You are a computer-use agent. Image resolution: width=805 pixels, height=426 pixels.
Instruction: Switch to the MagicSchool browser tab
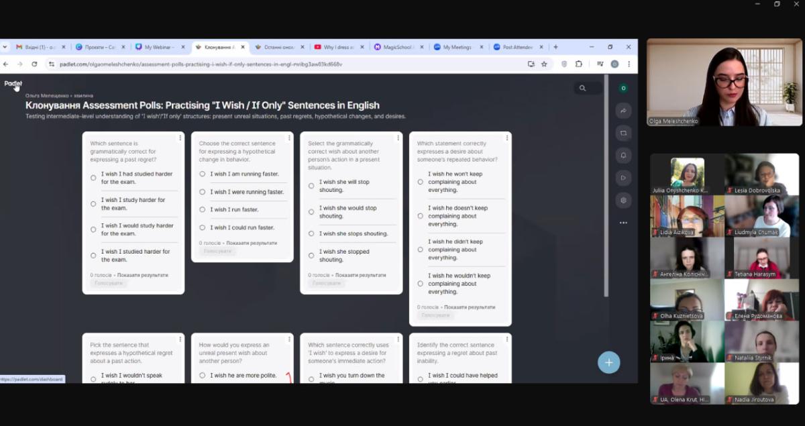396,48
